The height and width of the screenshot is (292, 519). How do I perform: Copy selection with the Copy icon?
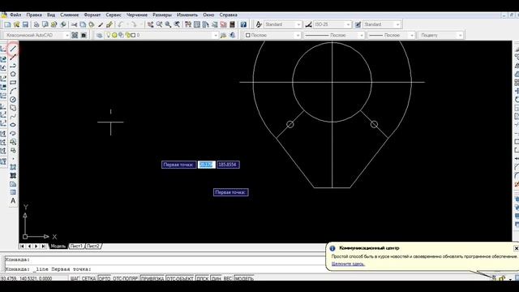(x=83, y=24)
